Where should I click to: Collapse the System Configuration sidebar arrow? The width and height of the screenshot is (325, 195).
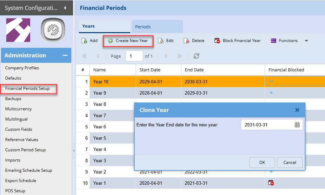click(65, 8)
